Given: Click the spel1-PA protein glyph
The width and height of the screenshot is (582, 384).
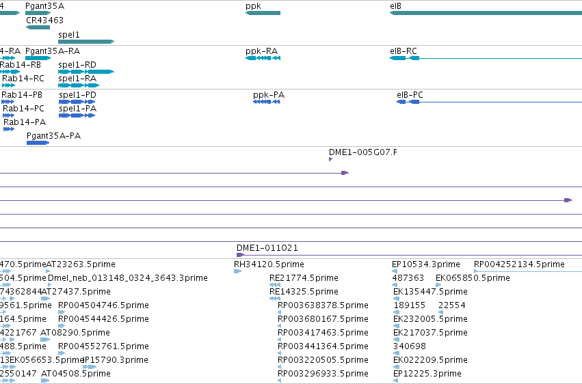Looking at the screenshot, I should click(x=77, y=115).
